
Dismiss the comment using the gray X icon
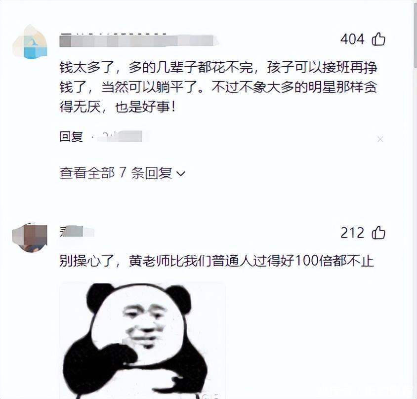380,139
